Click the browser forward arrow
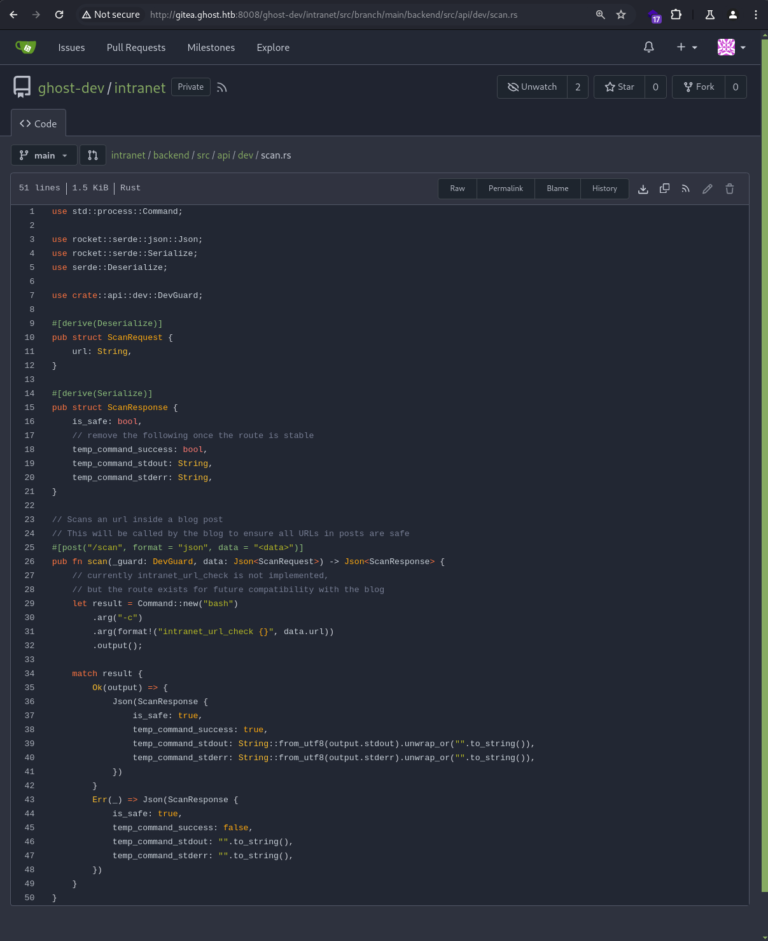Viewport: 768px width, 941px height. coord(36,14)
